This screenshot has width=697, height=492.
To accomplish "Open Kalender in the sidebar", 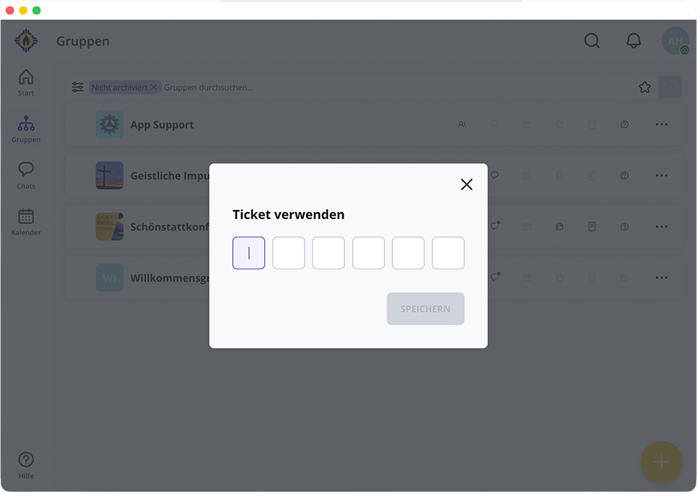I will click(x=26, y=222).
